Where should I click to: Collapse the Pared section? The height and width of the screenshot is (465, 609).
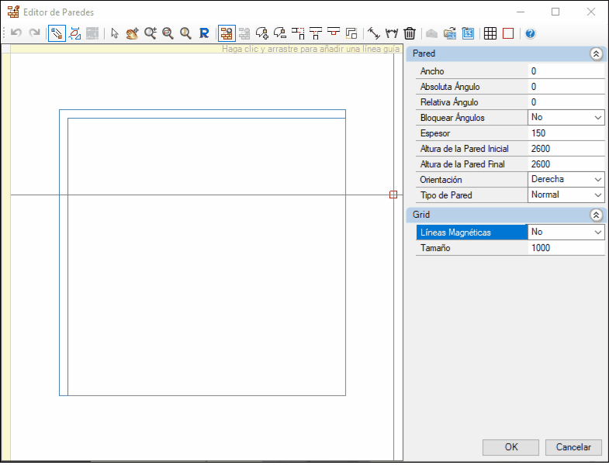[x=596, y=53]
